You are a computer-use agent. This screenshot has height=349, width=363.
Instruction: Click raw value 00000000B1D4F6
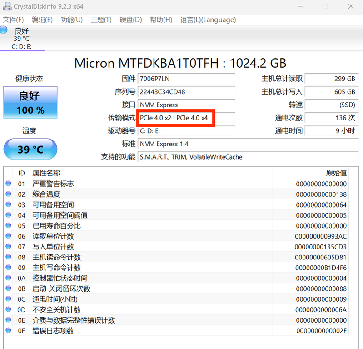click(x=321, y=268)
